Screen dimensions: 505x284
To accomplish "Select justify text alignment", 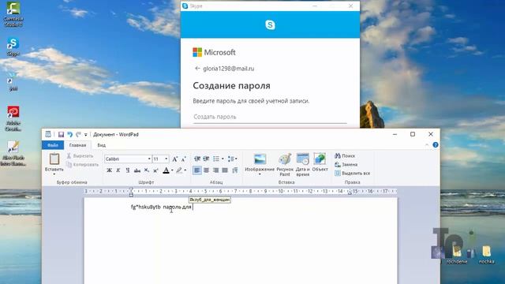I will click(225, 170).
